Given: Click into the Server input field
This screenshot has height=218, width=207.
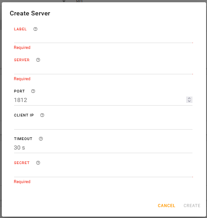Looking at the screenshot, I should 103,70.
